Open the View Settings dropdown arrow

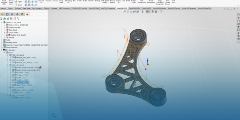[x=163, y=12]
